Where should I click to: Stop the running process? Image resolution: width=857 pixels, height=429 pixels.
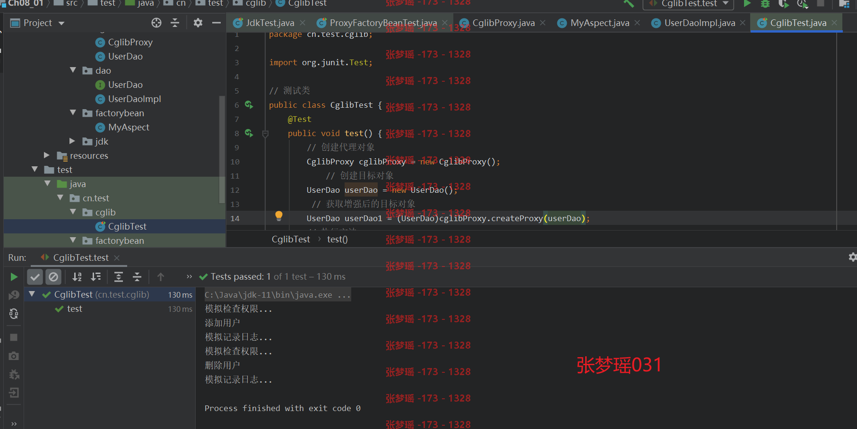click(14, 337)
